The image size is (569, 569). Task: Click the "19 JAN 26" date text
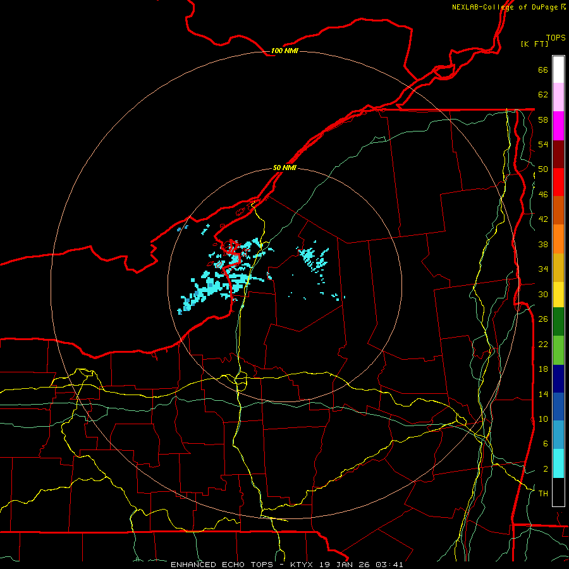pos(345,565)
